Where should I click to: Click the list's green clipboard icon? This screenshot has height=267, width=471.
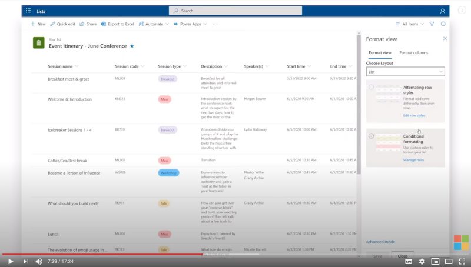39,43
